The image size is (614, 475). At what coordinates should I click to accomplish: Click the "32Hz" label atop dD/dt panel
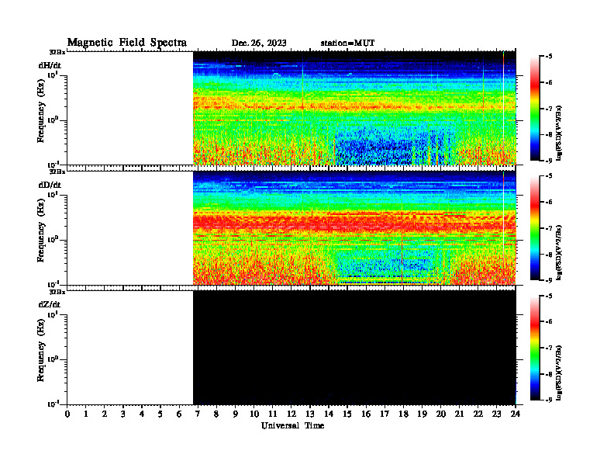(x=57, y=172)
